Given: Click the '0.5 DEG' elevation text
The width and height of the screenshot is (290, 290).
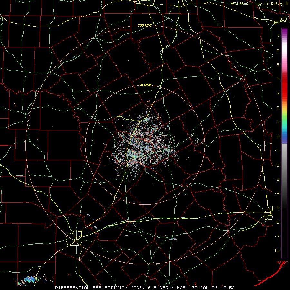Looking at the screenshot, I should pos(158,288).
